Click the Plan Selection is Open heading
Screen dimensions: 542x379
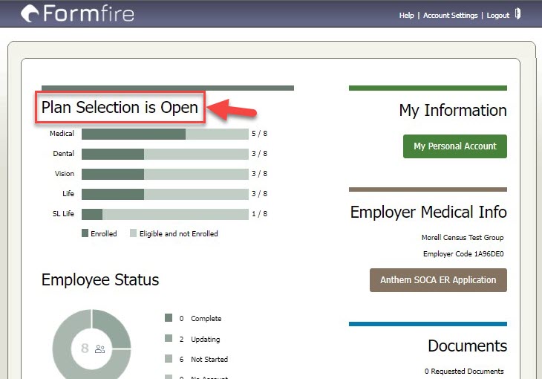(120, 107)
